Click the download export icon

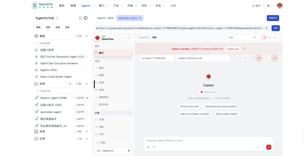(263, 147)
